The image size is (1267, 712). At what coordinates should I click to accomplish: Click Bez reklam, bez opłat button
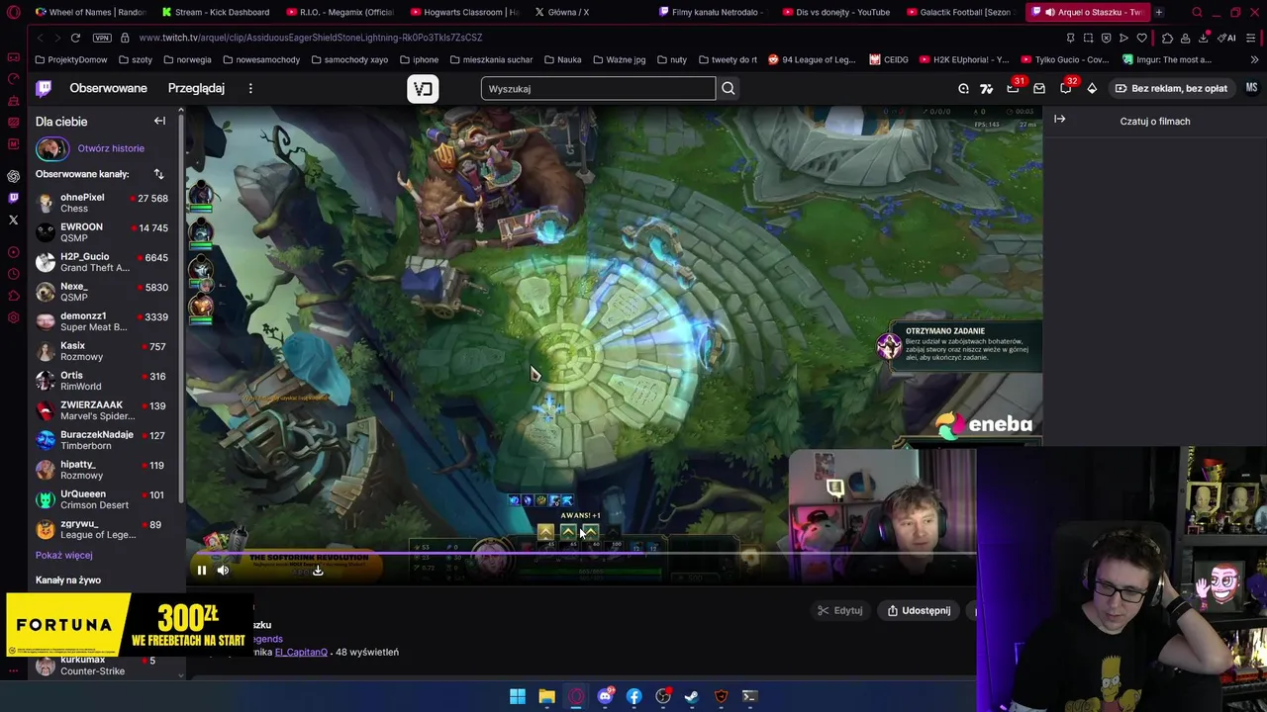(1171, 88)
